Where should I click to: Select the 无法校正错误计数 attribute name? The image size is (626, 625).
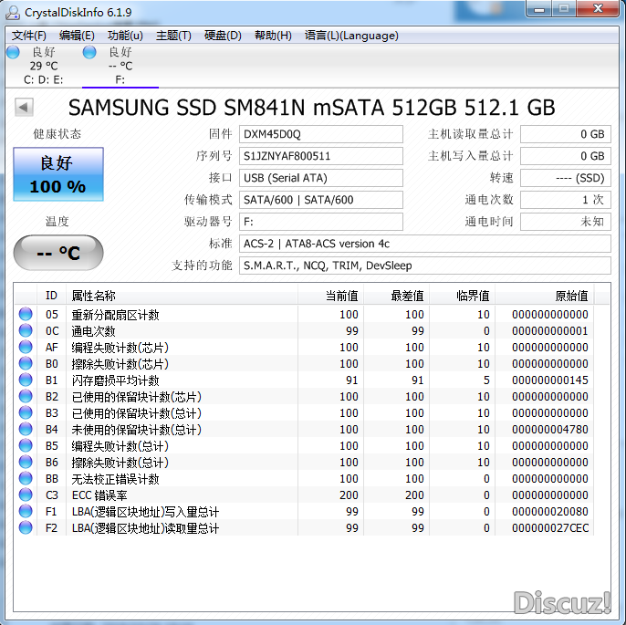115,479
